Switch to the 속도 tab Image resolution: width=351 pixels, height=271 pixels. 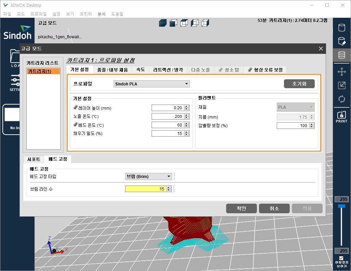pyautogui.click(x=141, y=70)
